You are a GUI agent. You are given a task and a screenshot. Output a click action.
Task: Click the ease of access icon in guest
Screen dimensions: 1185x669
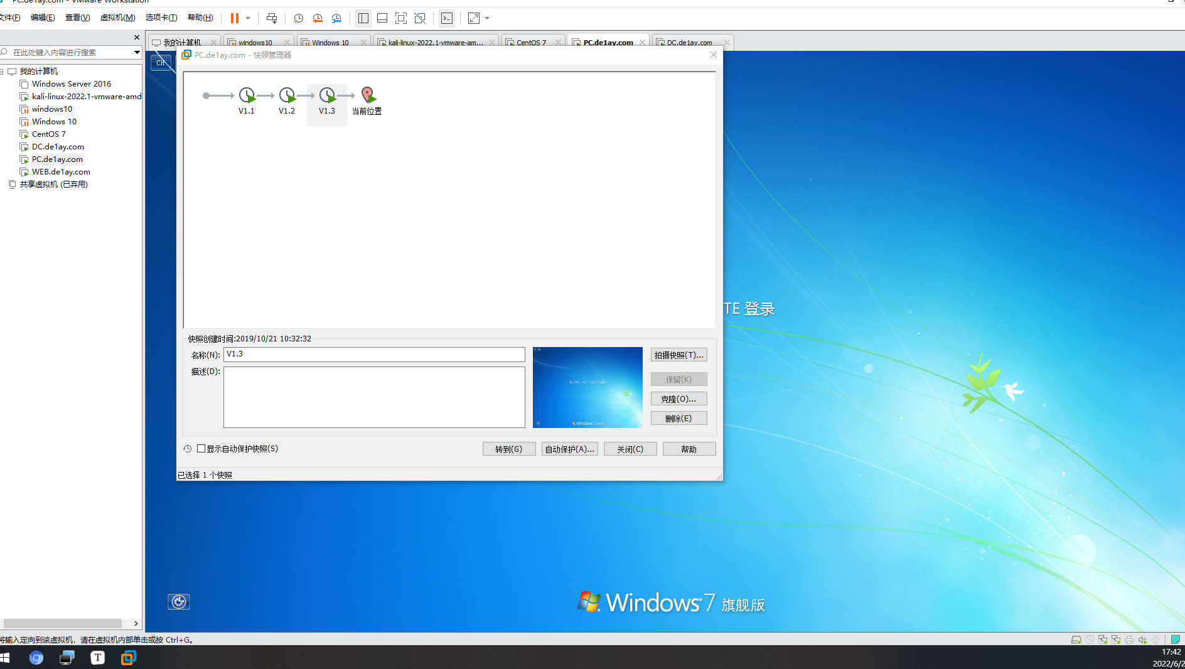179,602
